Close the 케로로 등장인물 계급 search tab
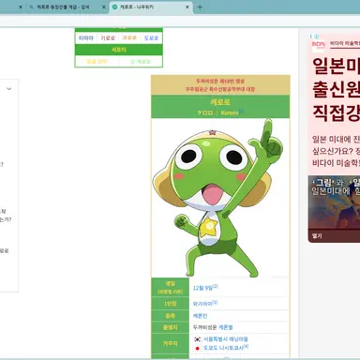The width and height of the screenshot is (360, 360). (104, 7)
